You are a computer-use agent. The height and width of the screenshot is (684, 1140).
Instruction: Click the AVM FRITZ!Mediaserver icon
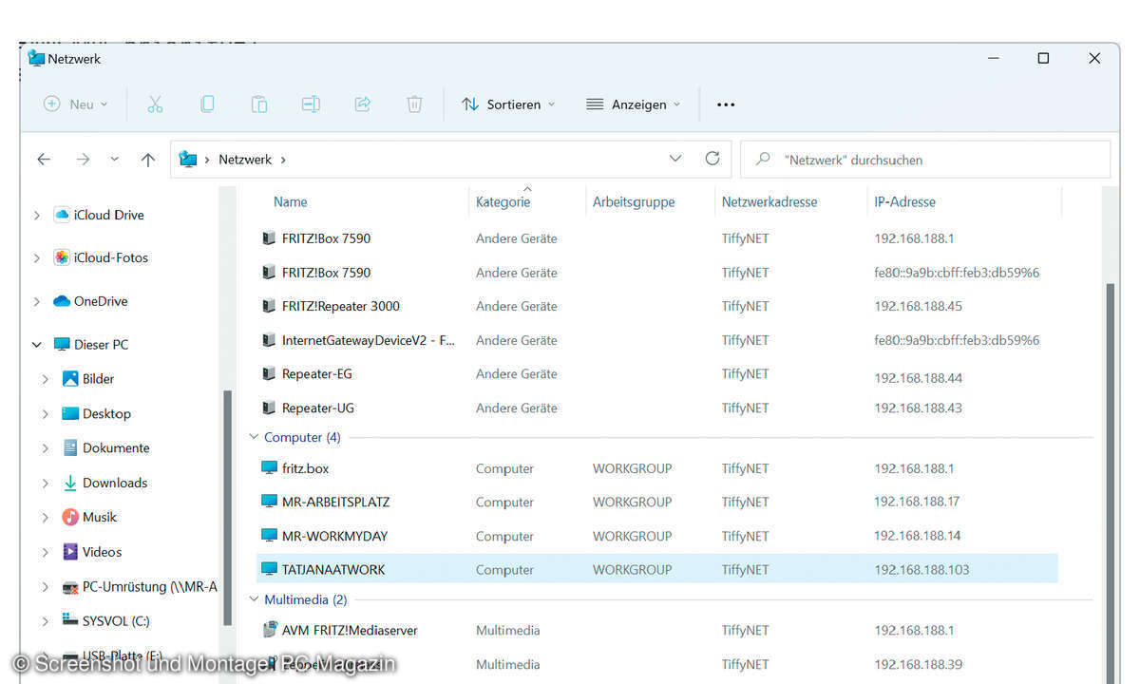[270, 630]
